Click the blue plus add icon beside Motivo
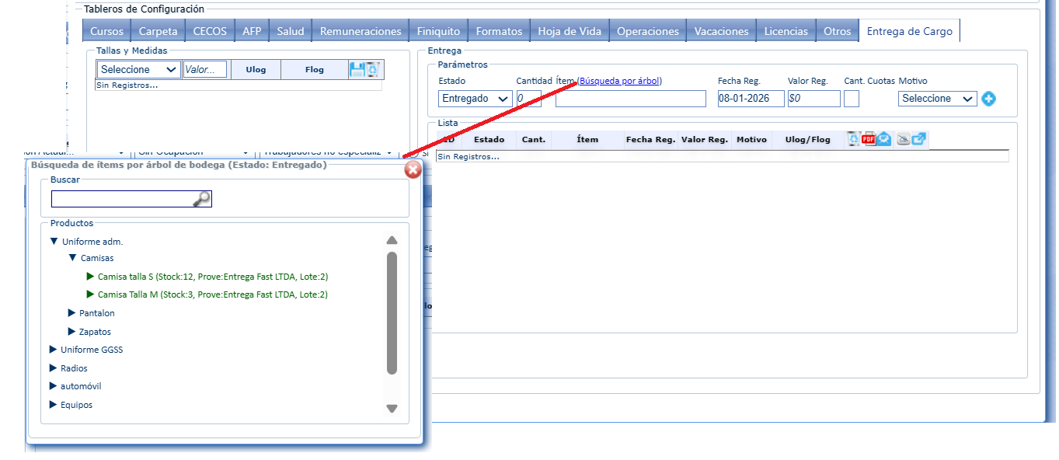 tap(988, 99)
